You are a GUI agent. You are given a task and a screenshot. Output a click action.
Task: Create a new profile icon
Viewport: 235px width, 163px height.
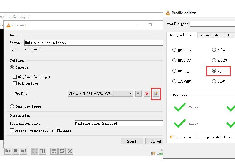[x=156, y=94]
